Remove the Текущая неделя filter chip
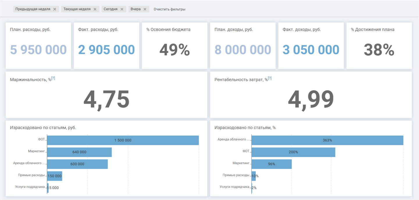 click(x=95, y=9)
